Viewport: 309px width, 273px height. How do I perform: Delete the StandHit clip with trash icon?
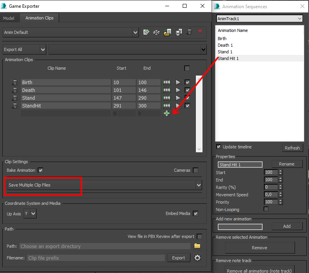15,106
